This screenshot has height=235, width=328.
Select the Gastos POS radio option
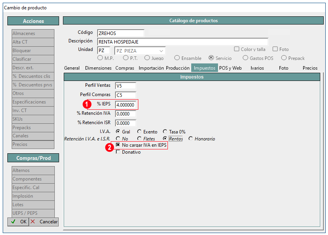245,58
